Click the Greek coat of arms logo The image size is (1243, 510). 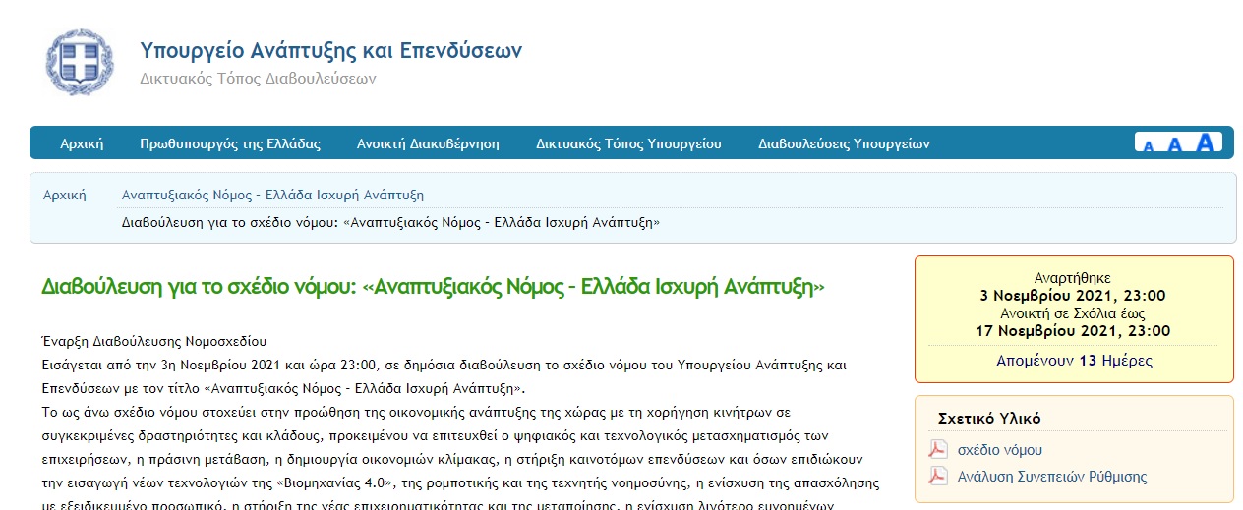[80, 62]
